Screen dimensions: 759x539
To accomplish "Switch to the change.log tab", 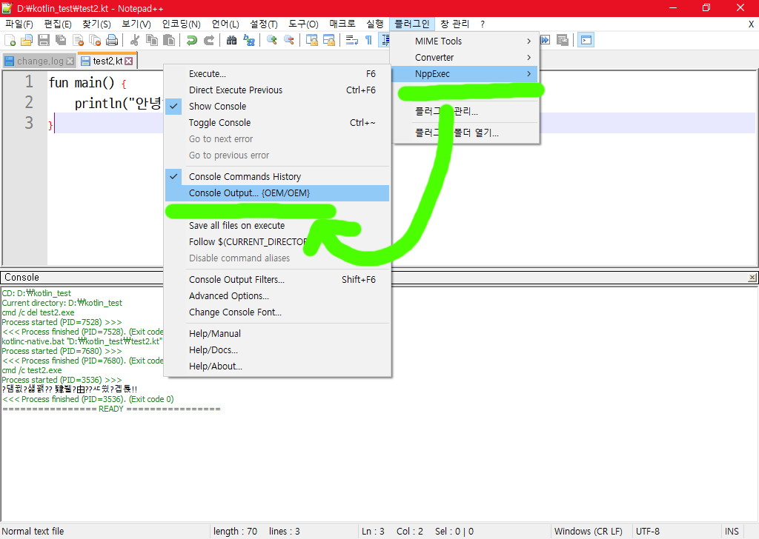I will coord(40,61).
